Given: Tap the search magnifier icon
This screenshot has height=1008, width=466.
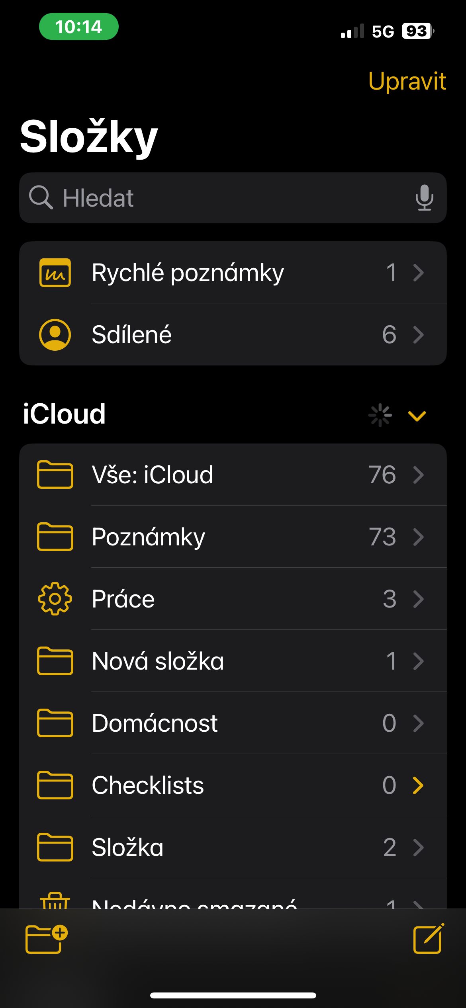Looking at the screenshot, I should (x=41, y=198).
